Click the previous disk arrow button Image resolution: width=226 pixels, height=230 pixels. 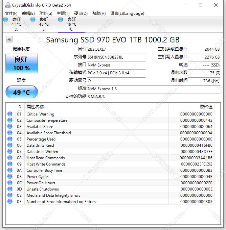click(9, 39)
